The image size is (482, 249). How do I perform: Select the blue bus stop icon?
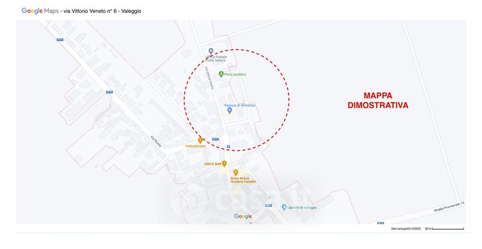tap(228, 147)
